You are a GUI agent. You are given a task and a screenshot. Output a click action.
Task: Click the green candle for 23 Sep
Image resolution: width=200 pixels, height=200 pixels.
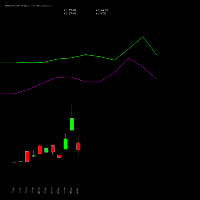(46, 150)
